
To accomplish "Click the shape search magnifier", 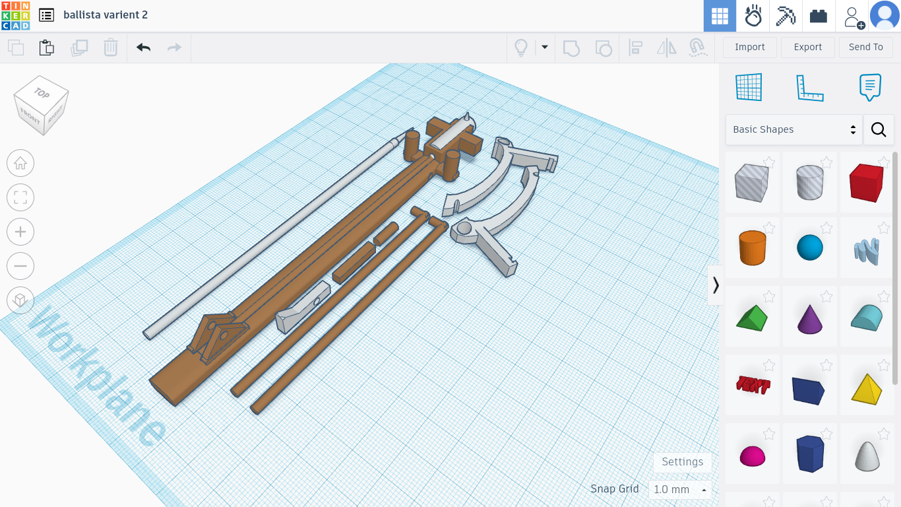I will [879, 129].
